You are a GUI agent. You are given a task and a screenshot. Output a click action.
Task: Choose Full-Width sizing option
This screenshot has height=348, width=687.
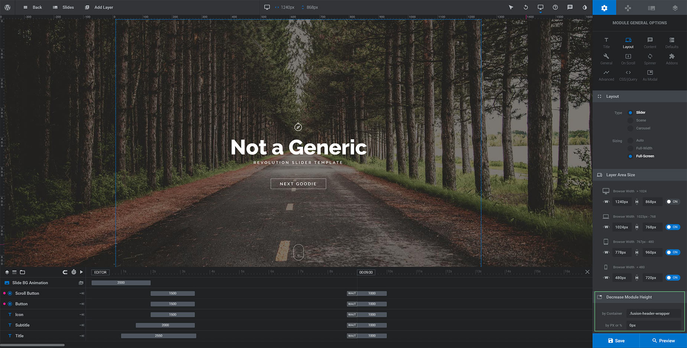(x=630, y=148)
